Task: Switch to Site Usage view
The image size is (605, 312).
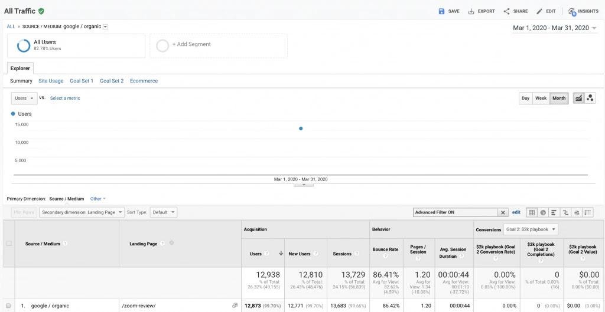Action: point(51,81)
